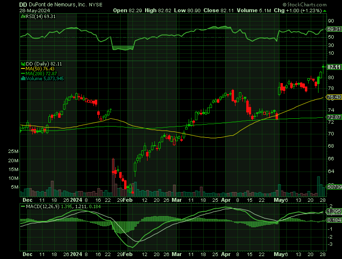This screenshot has width=342, height=259.
Task: Click the 10 level on RSI axis
Action: tap(331, 53)
